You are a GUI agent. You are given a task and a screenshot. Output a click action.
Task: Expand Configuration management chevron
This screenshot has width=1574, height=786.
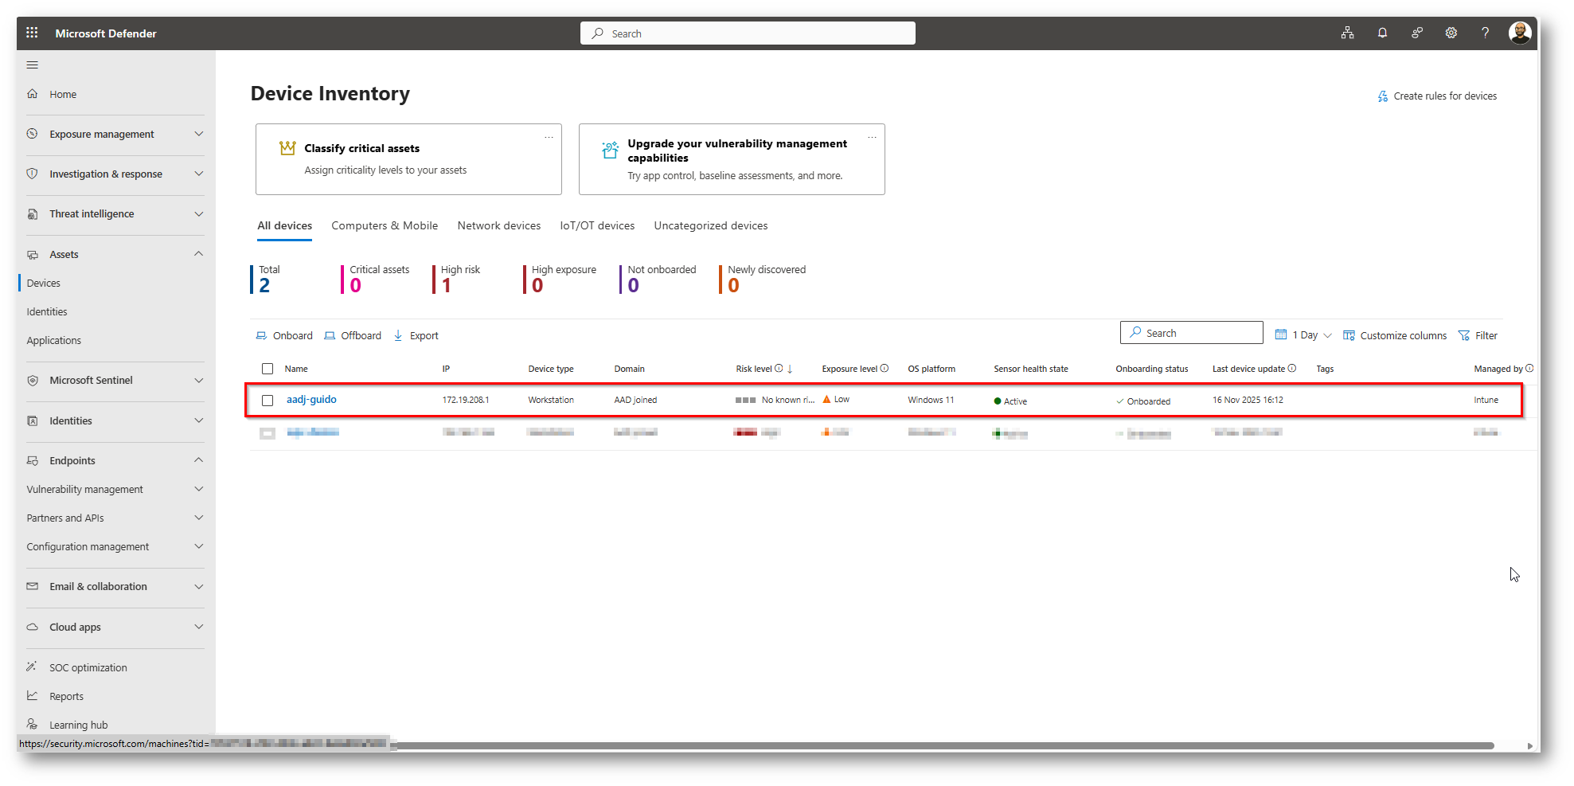click(199, 546)
